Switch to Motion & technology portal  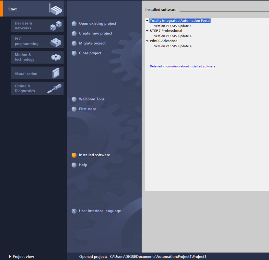click(x=37, y=57)
